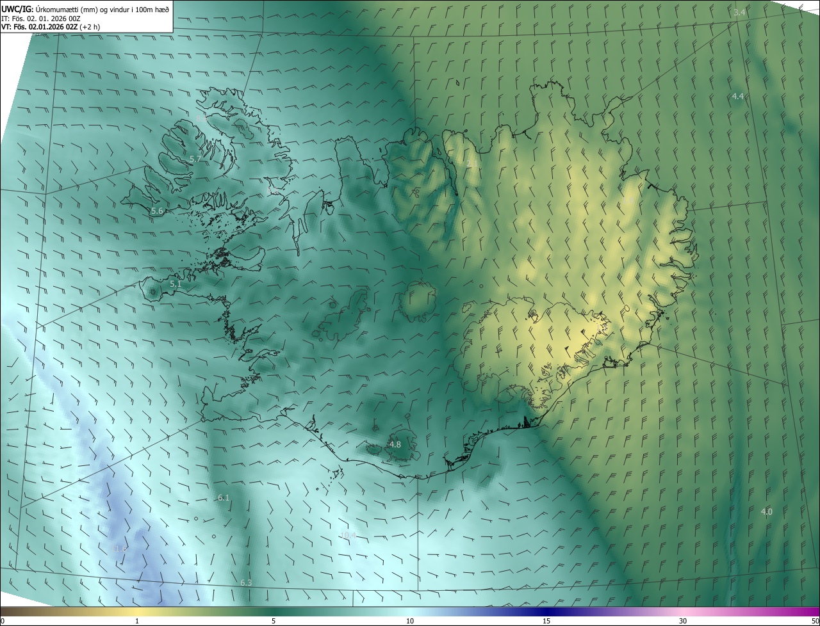Click the 6.1 value label on the map
The height and width of the screenshot is (626, 820).
224,497
